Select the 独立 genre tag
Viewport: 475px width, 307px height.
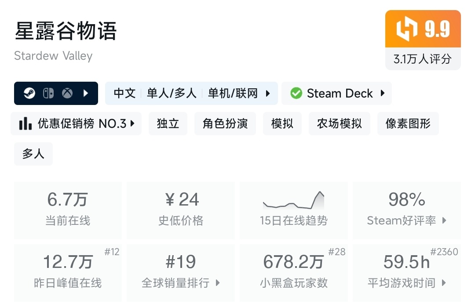(168, 124)
